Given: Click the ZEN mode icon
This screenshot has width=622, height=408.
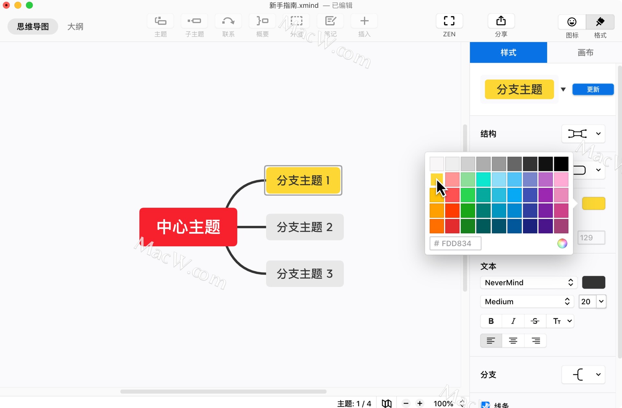Looking at the screenshot, I should tap(449, 21).
